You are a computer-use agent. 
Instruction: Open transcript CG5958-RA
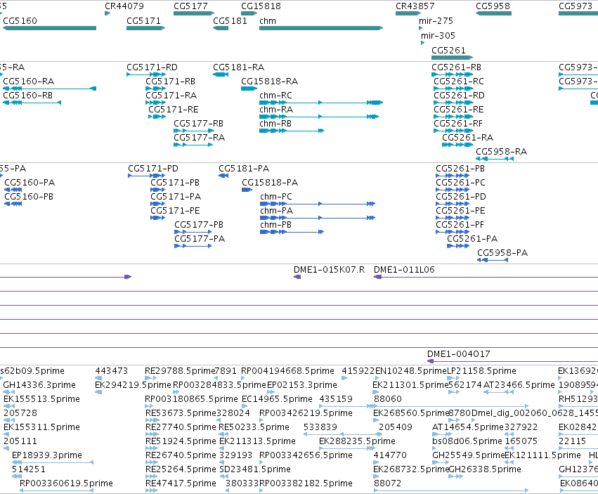pyautogui.click(x=502, y=152)
